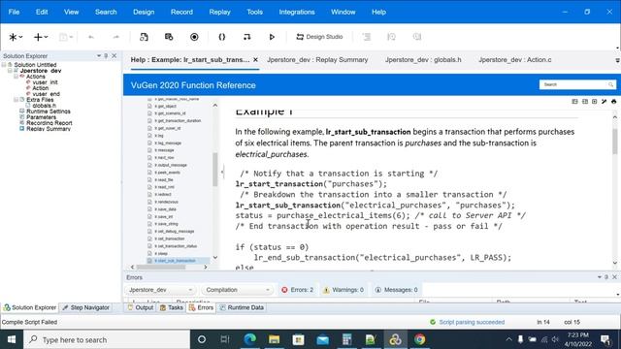Viewport: 621px width, 349px height.
Task: Switch to Jperstore_dev : Replay Summary tab
Action: click(317, 60)
